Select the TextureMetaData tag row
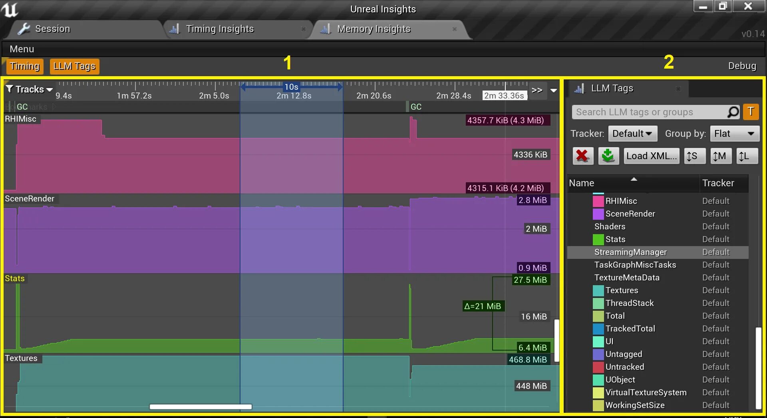This screenshot has width=767, height=418. point(658,278)
